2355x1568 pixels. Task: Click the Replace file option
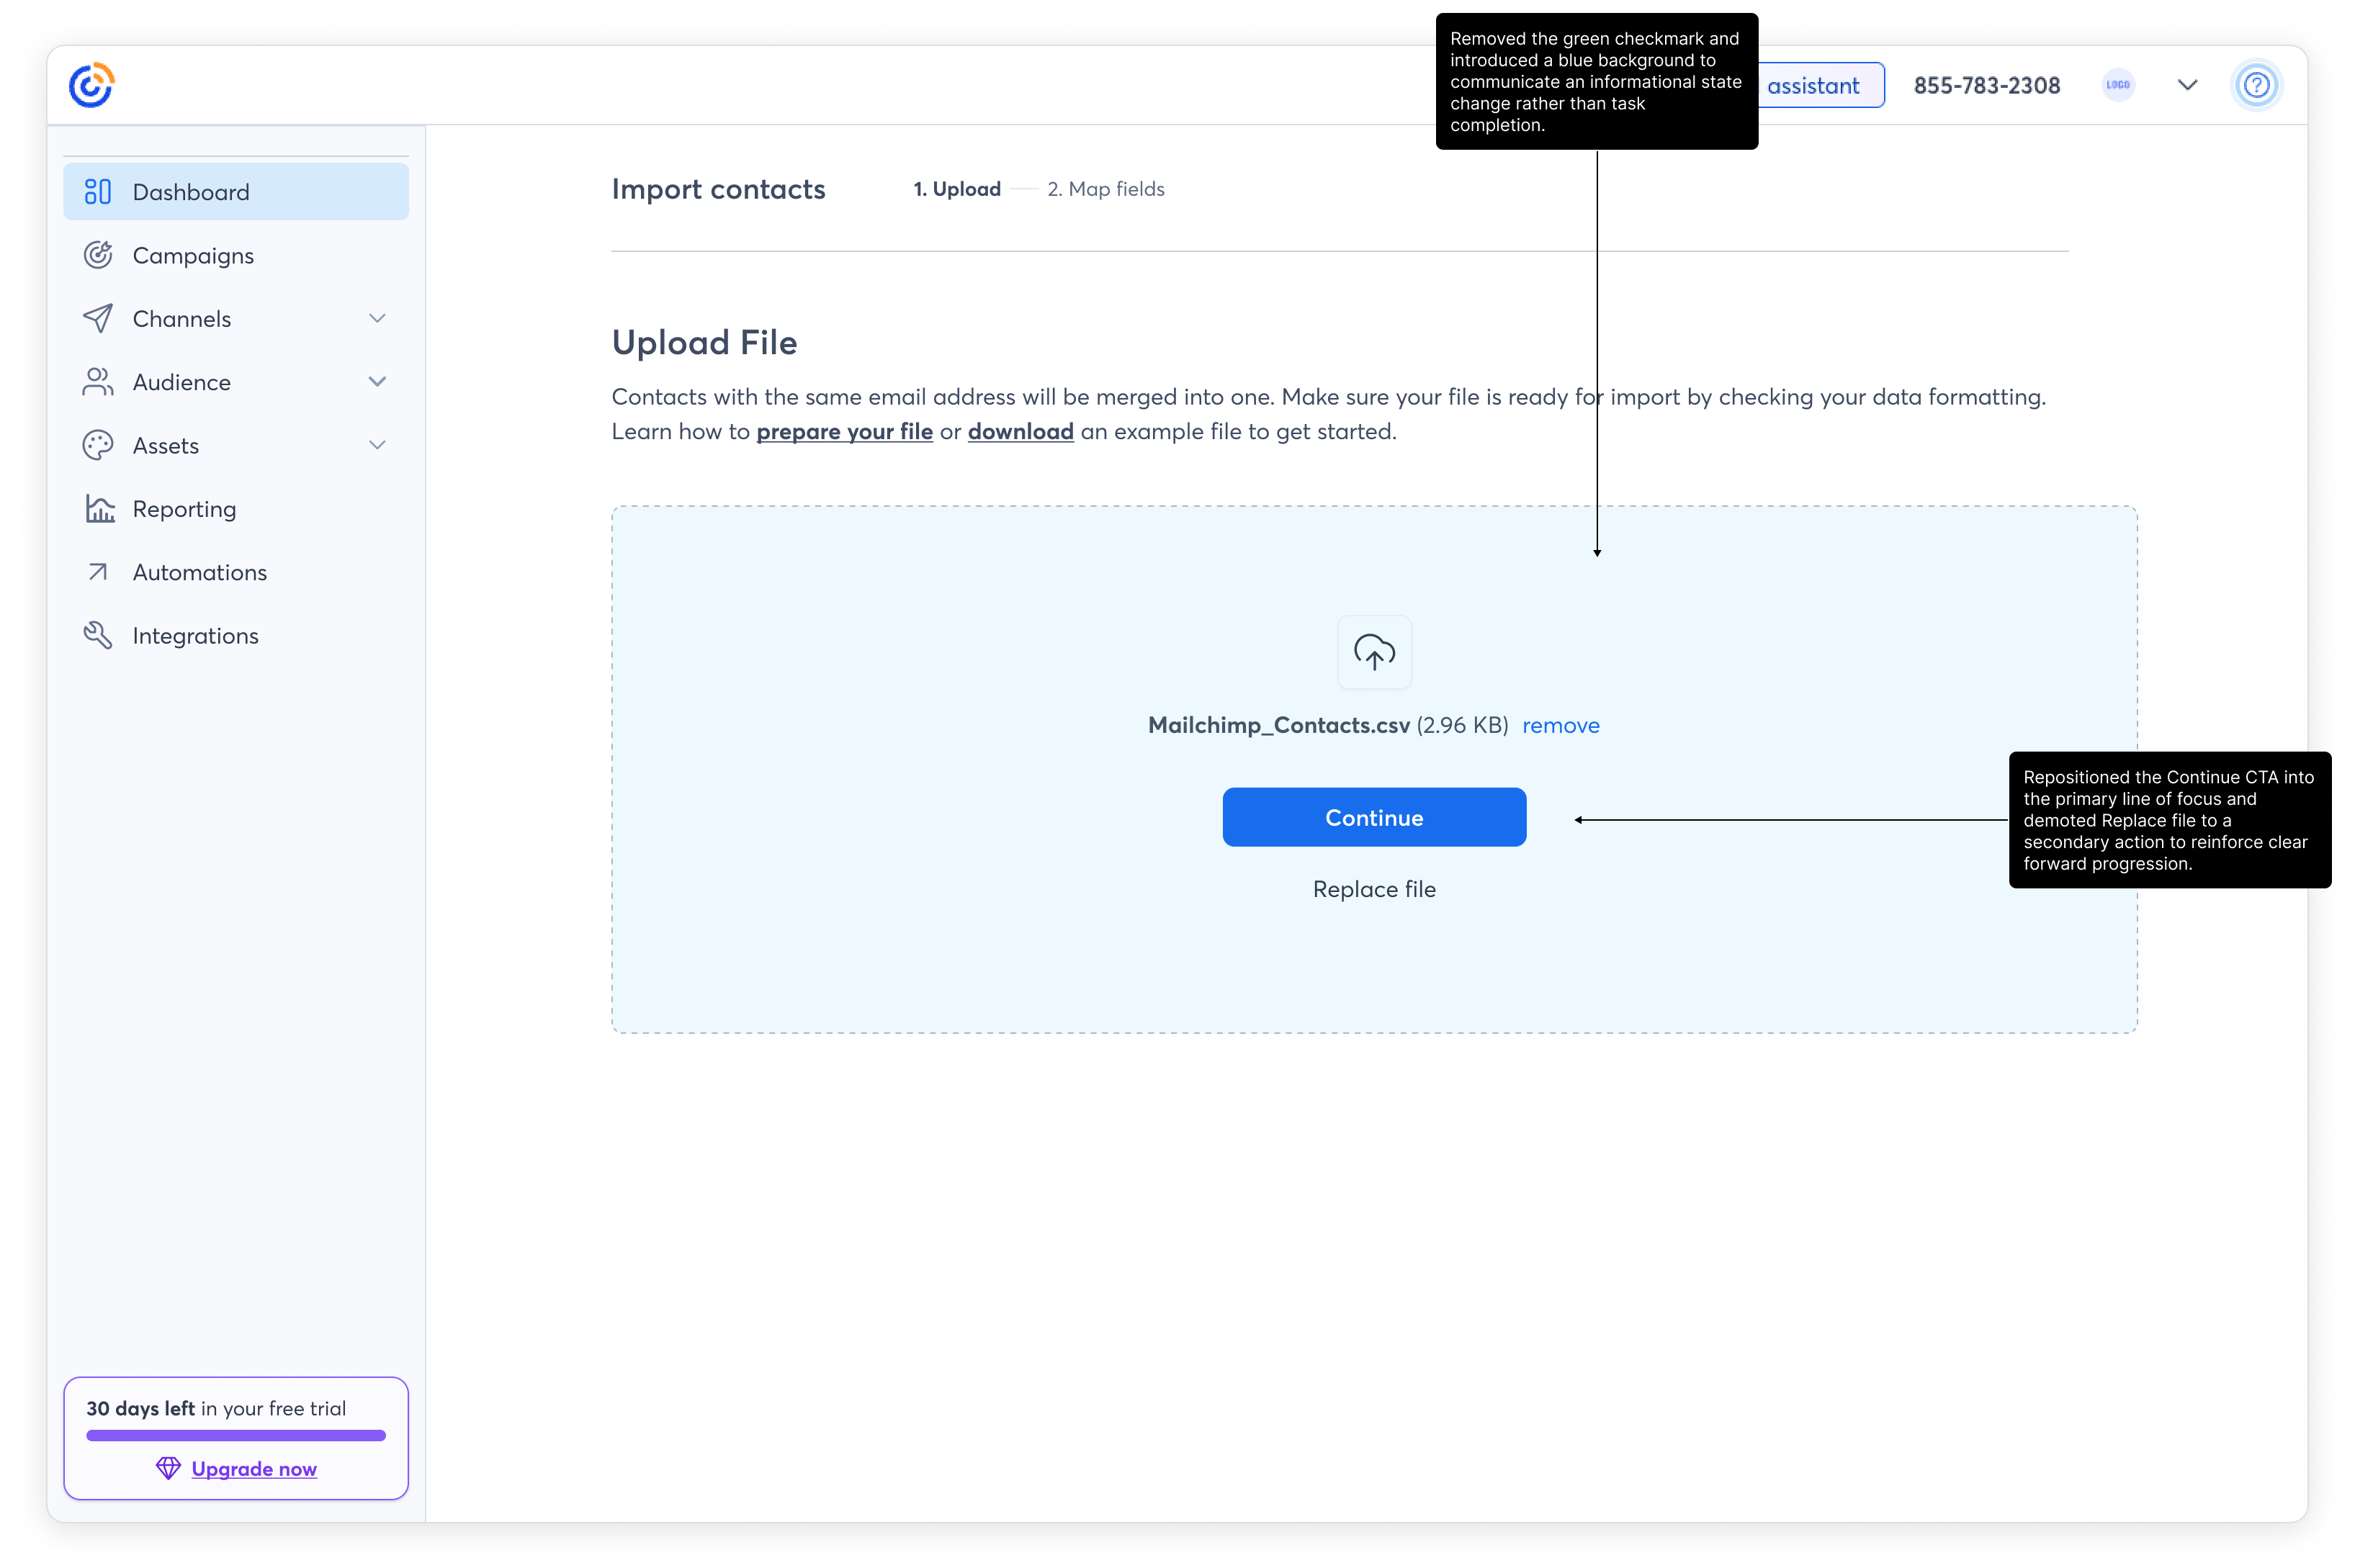[x=1373, y=889]
